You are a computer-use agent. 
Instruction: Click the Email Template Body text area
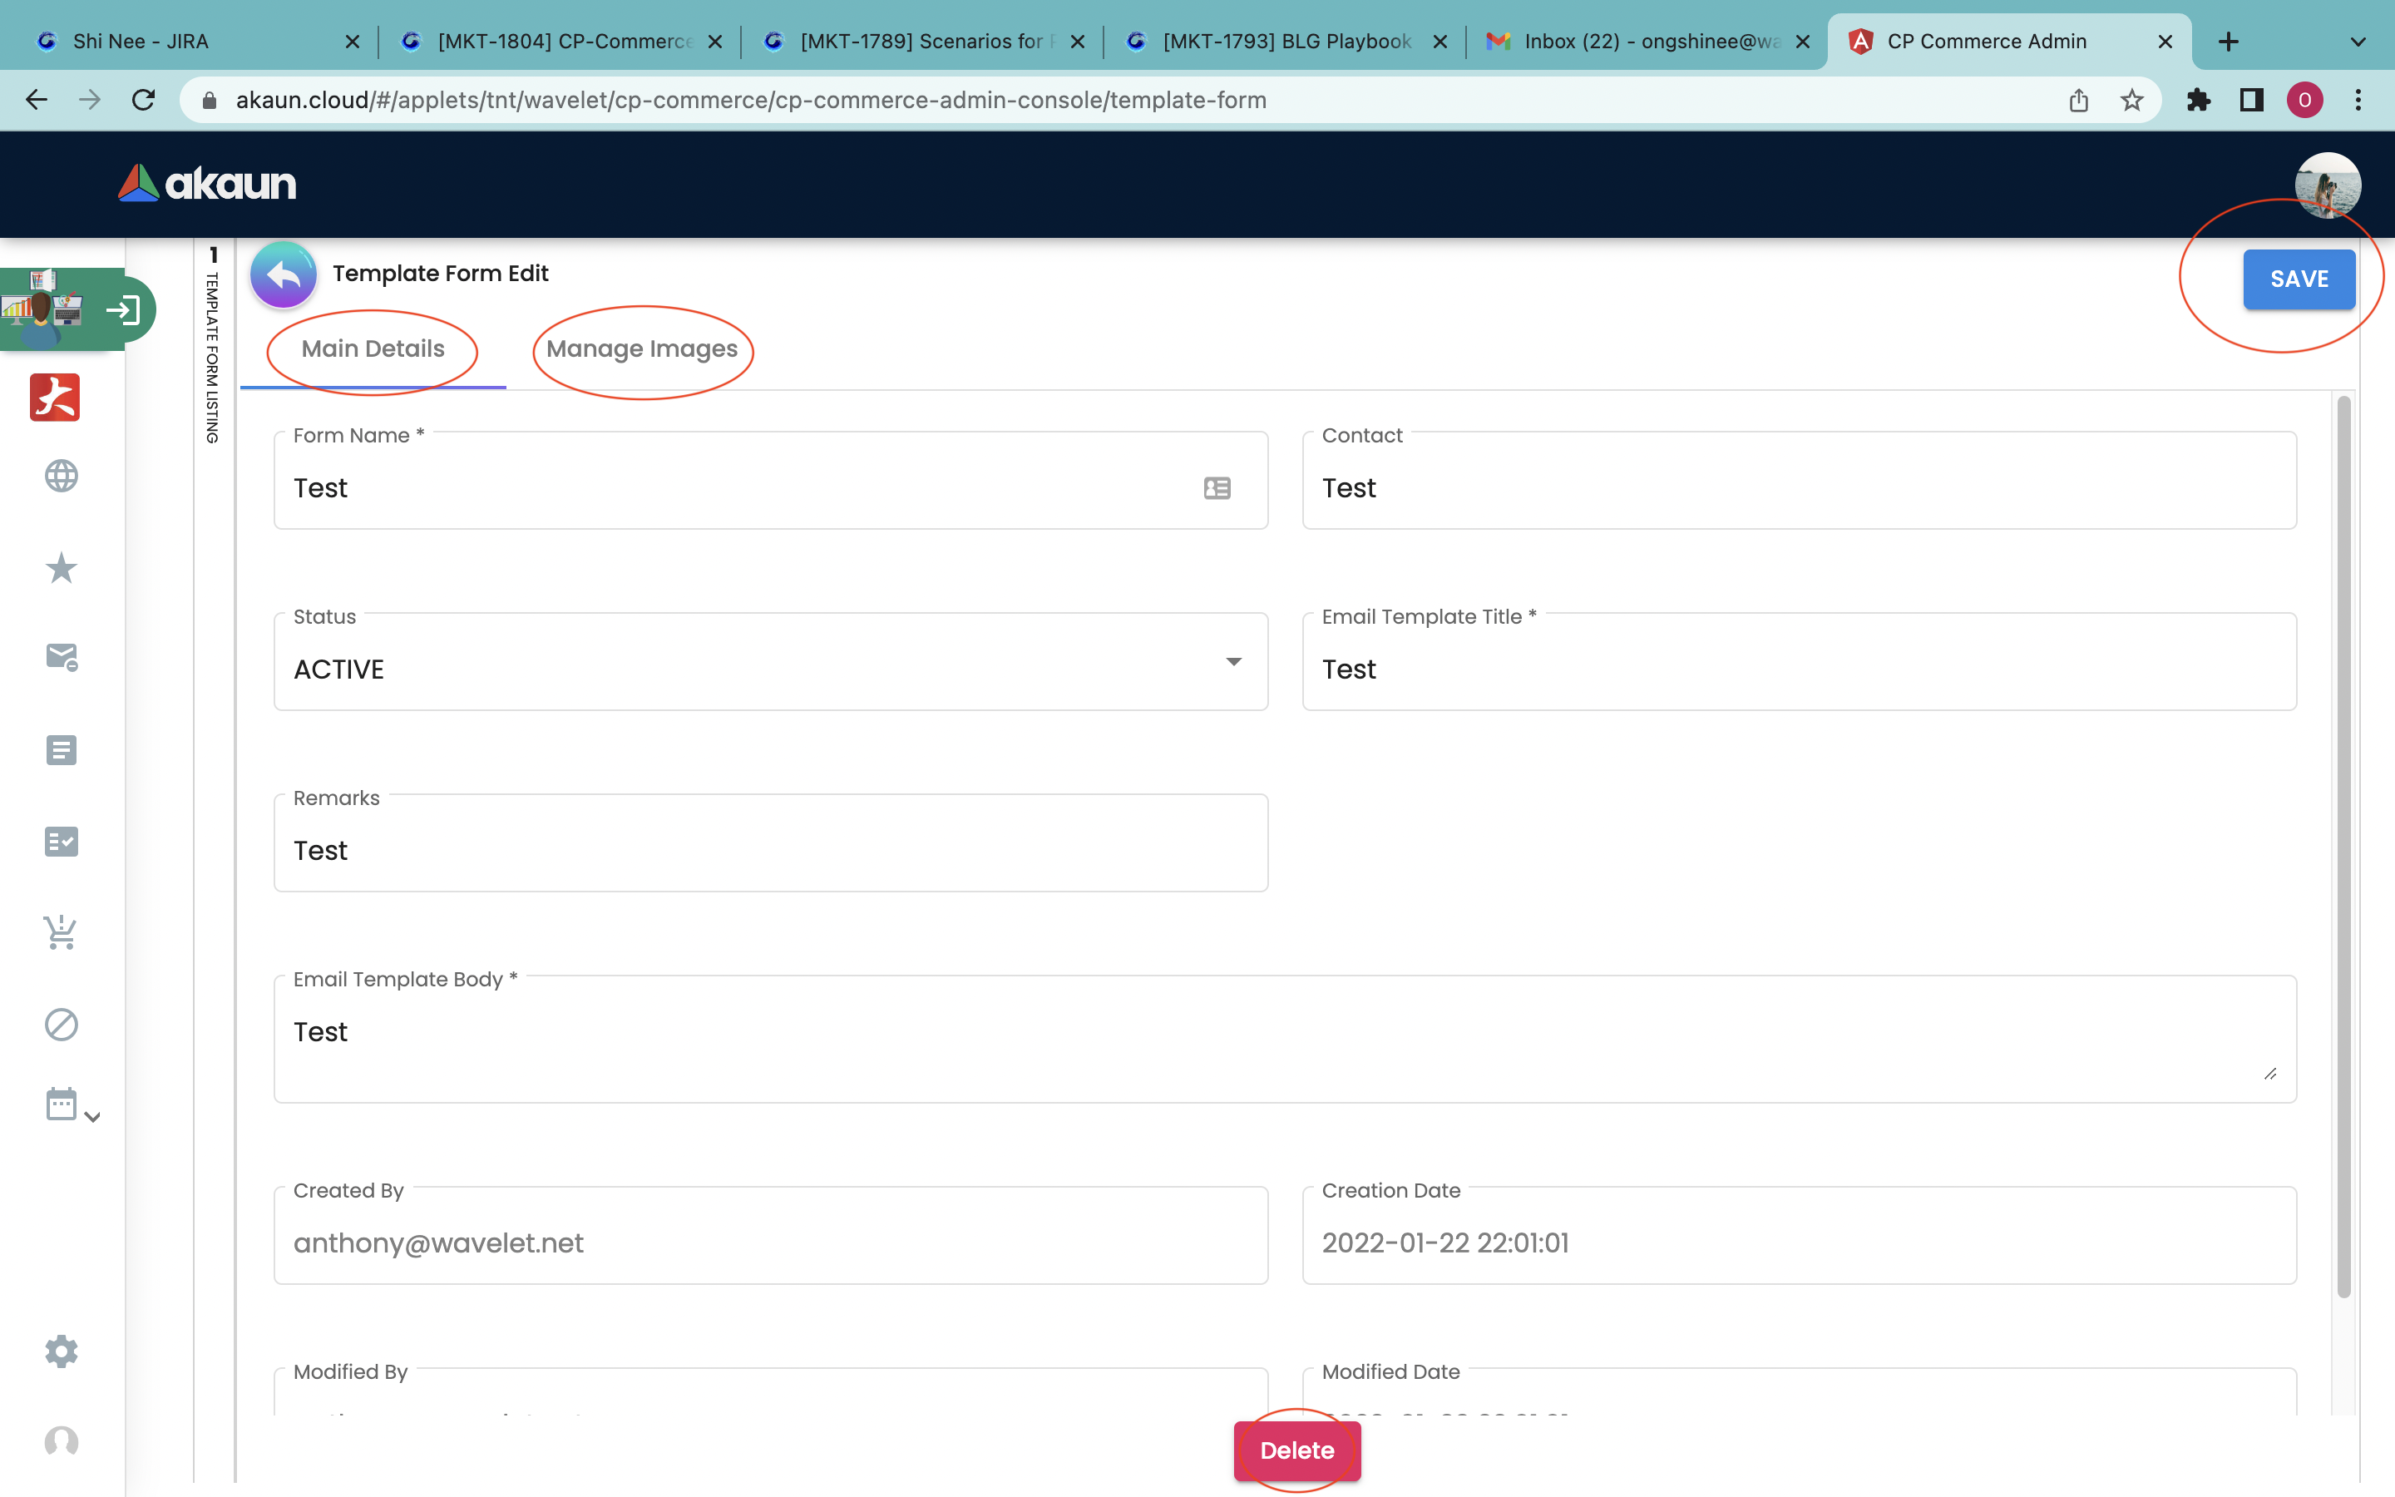[1284, 1039]
